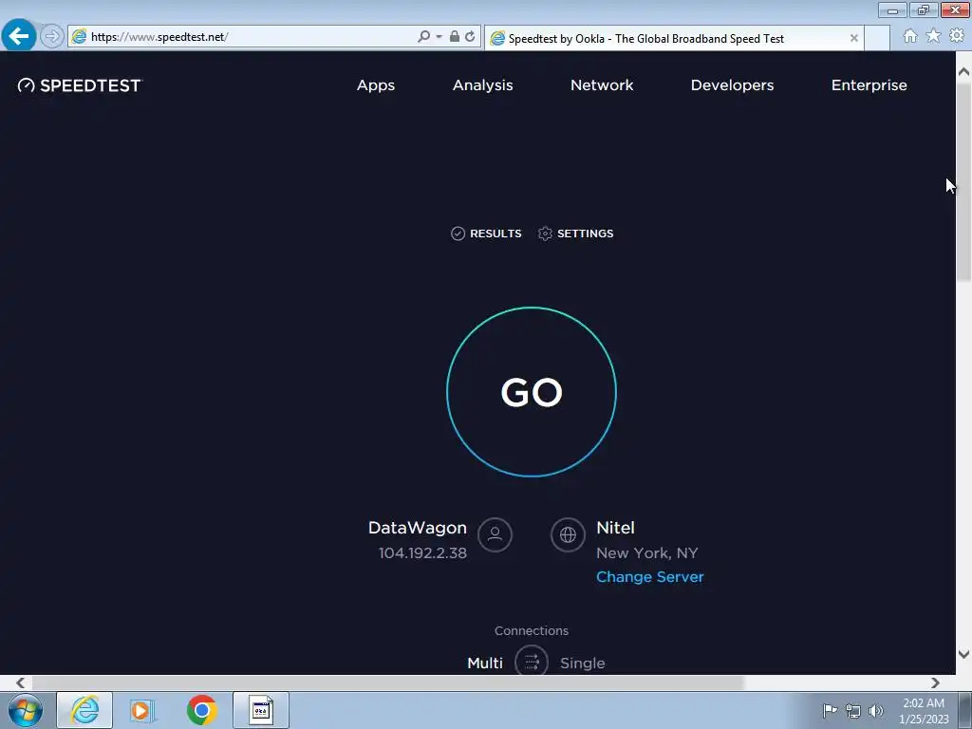
Task: Start the test with GO button
Action: (x=532, y=392)
